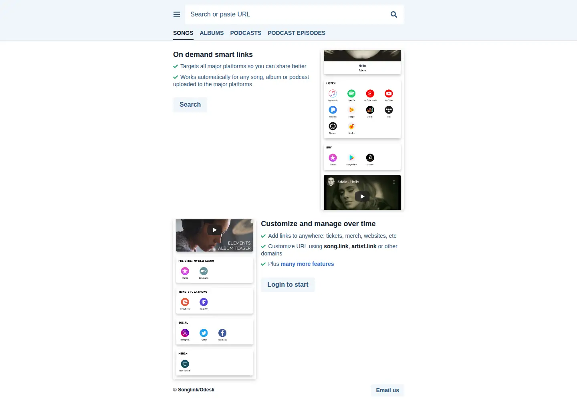577x401 pixels.
Task: Click the Songlink/Odesli copyright text
Action: [194, 390]
